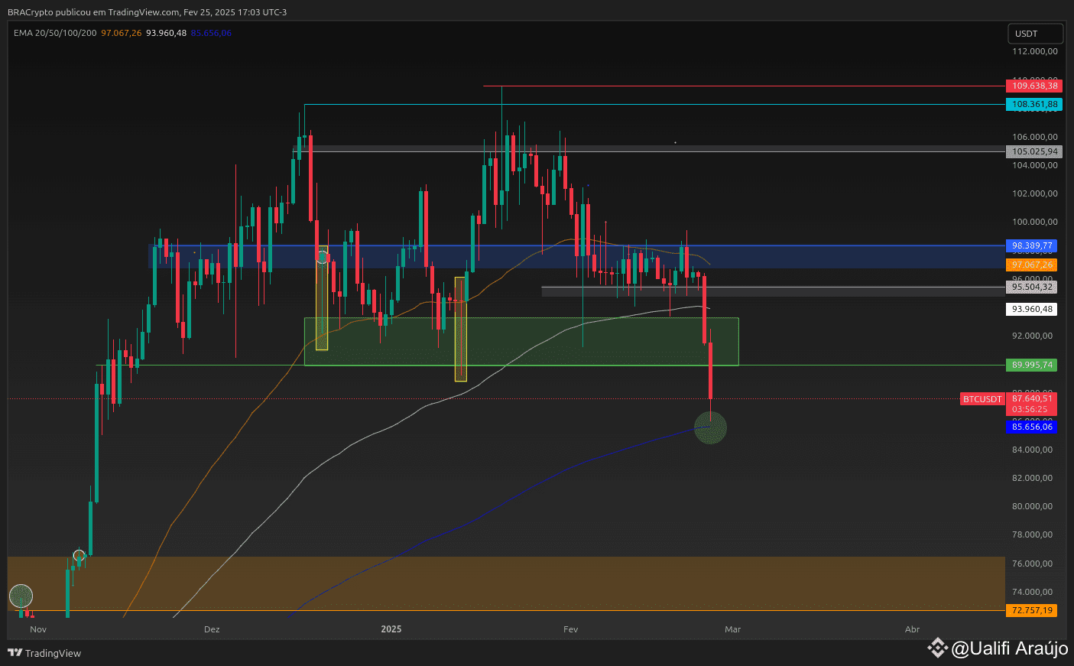Click the 2025 label on the time axis
This screenshot has height=666, width=1074.
(391, 629)
